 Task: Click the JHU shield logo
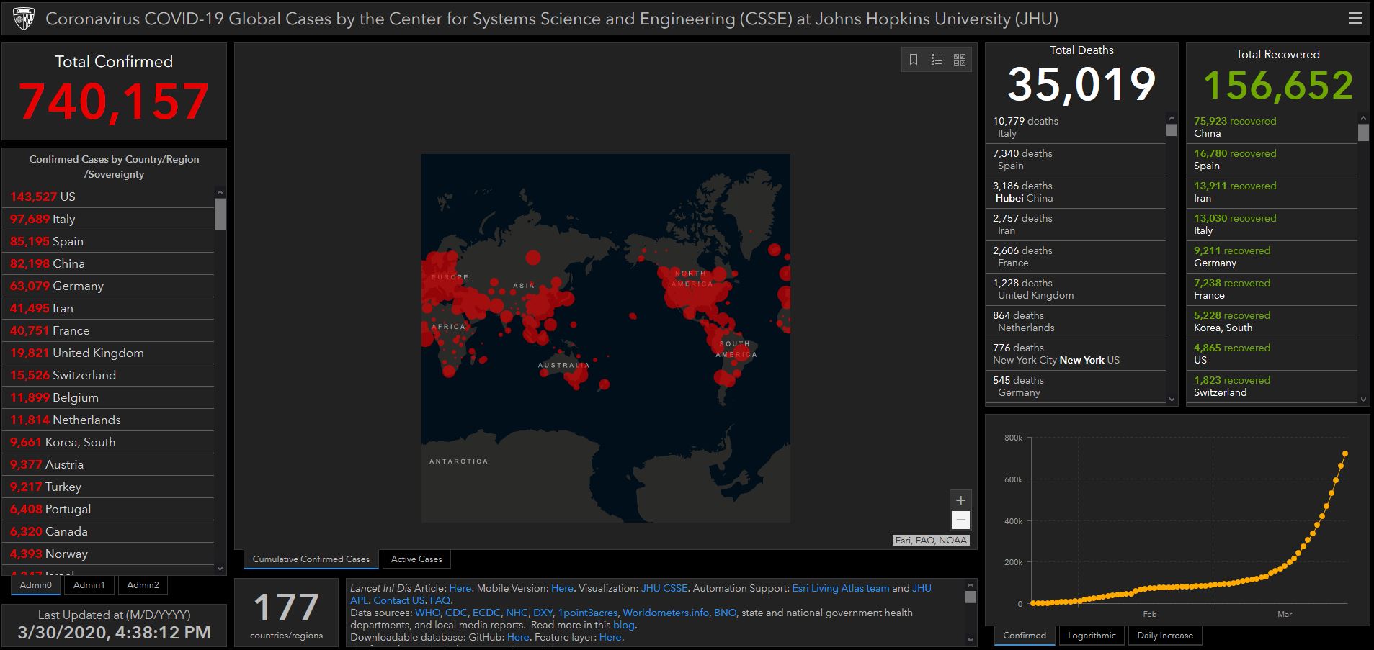tap(24, 19)
